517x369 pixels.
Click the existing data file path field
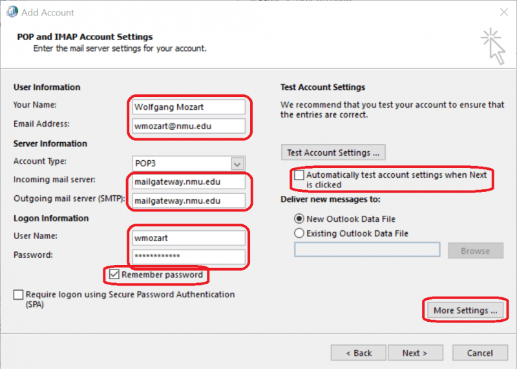pos(367,249)
